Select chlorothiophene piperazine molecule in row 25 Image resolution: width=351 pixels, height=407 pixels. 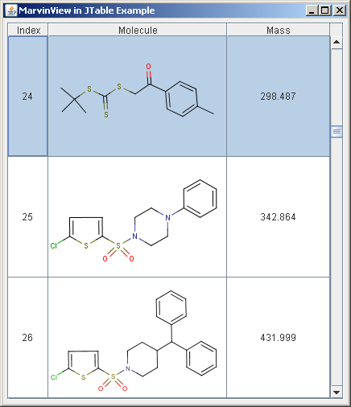[138, 217]
